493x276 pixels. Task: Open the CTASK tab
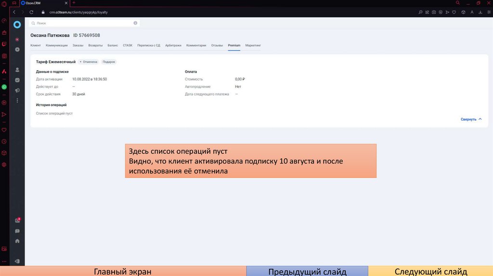click(128, 45)
